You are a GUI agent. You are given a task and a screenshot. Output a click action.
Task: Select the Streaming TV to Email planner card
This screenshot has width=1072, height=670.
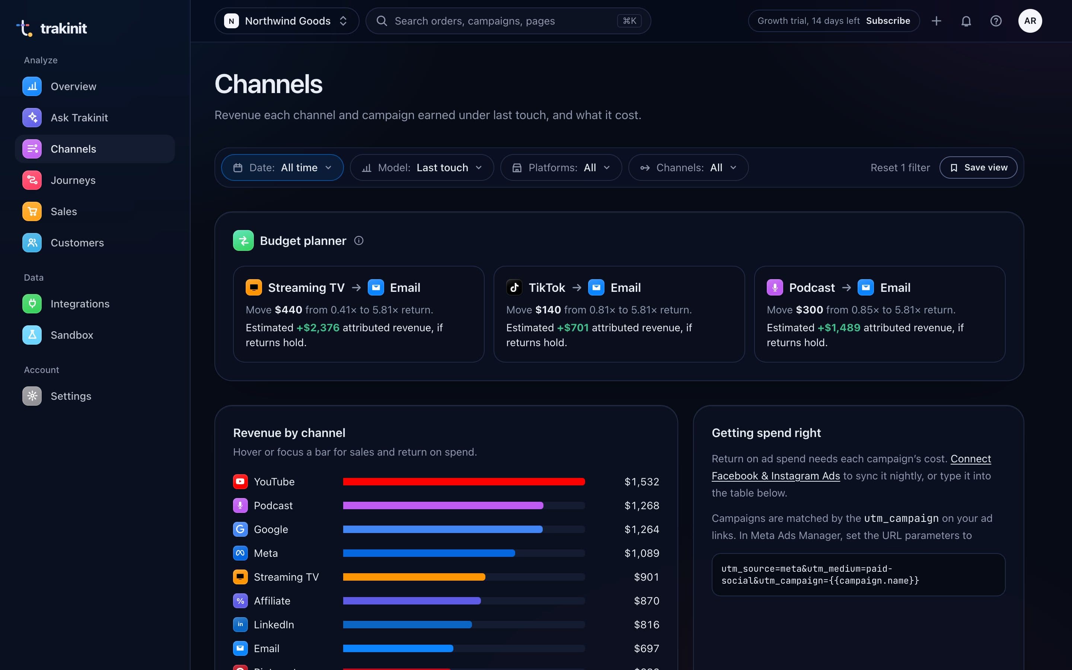pyautogui.click(x=358, y=314)
